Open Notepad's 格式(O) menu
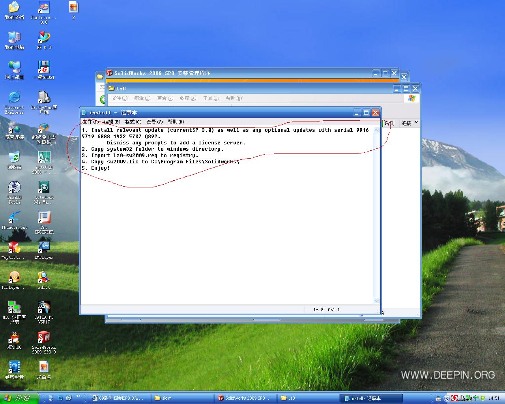This screenshot has height=404, width=505. 133,122
